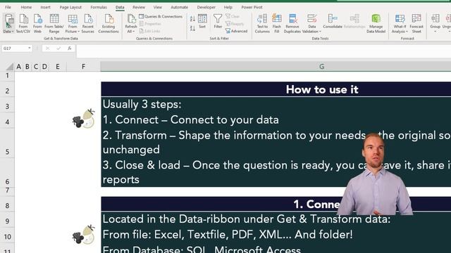Click the Relationships icon
Screen dimensions: 451x253
click(354, 22)
